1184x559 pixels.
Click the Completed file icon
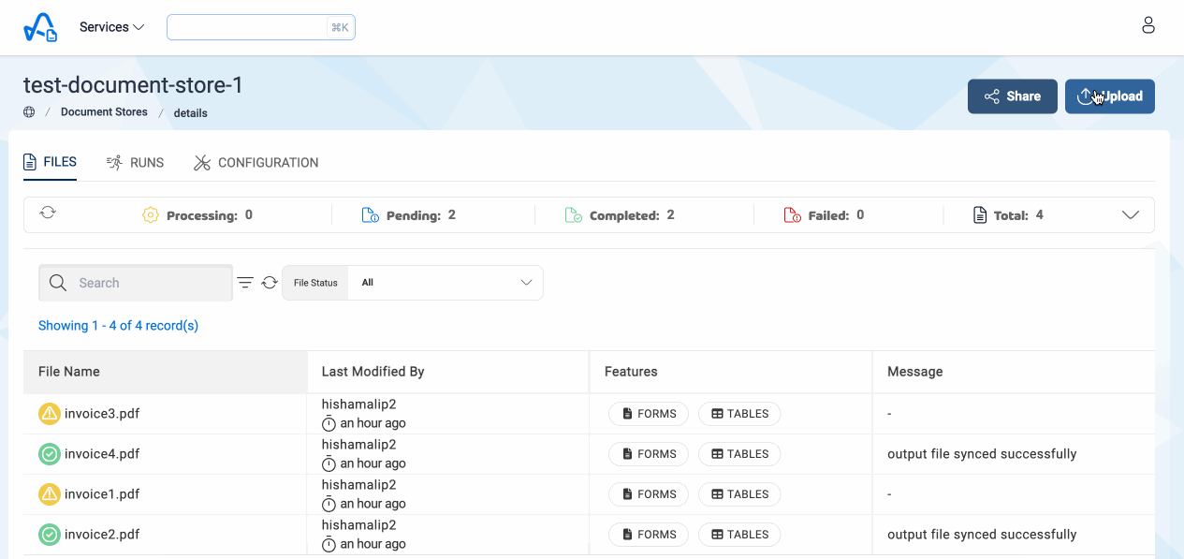(x=574, y=215)
